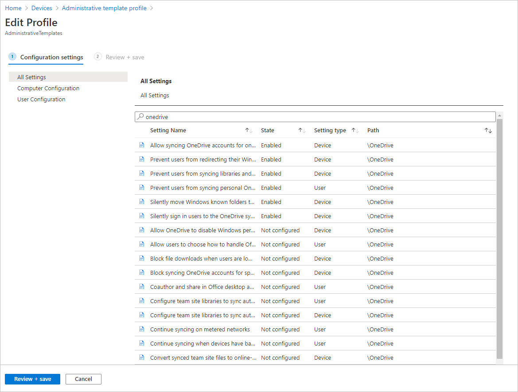518x392 pixels.
Task: Click document icon for Continue syncing on metered networks row
Action: click(x=142, y=329)
